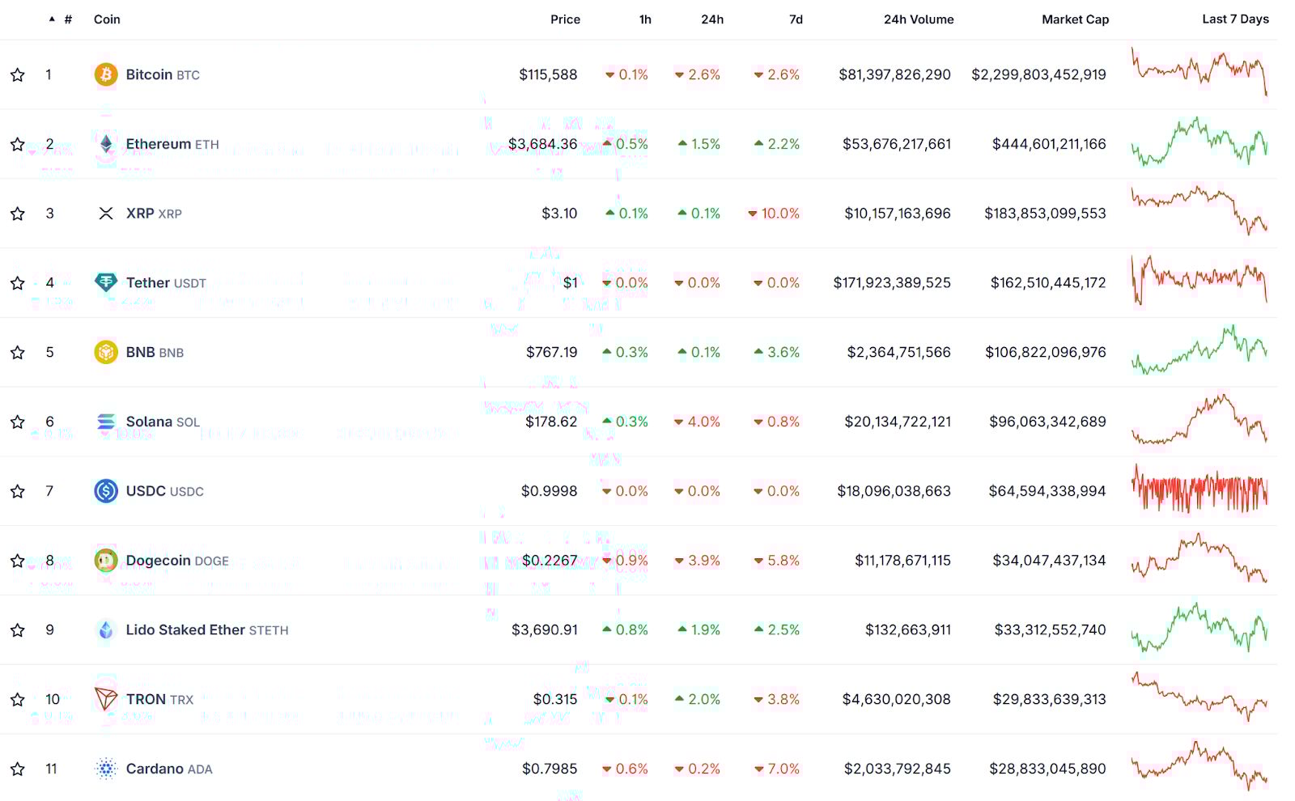1295x801 pixels.
Task: Click Solana 24h change 4.0%
Action: click(697, 422)
